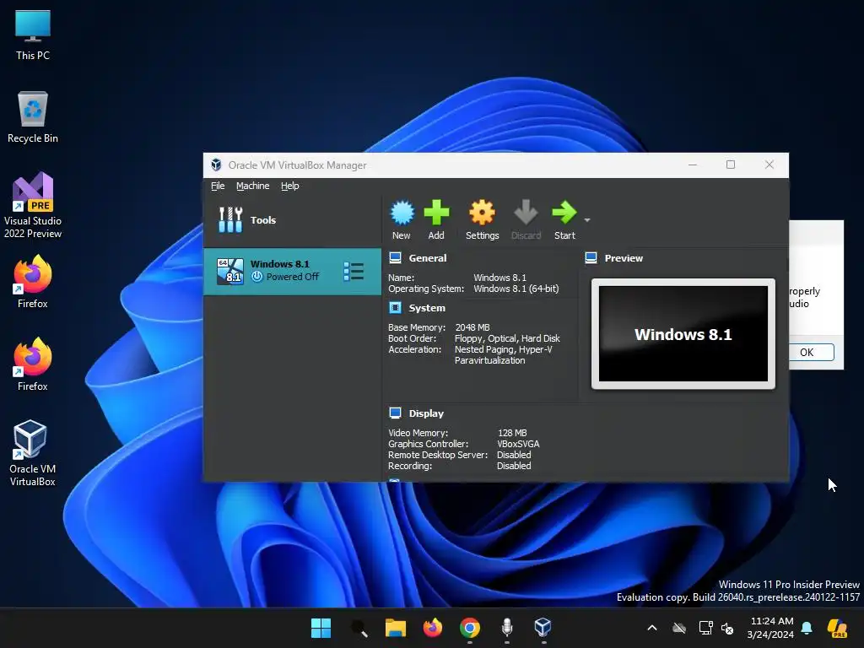Image resolution: width=864 pixels, height=648 pixels.
Task: Click the muted volume tray icon
Action: click(727, 628)
